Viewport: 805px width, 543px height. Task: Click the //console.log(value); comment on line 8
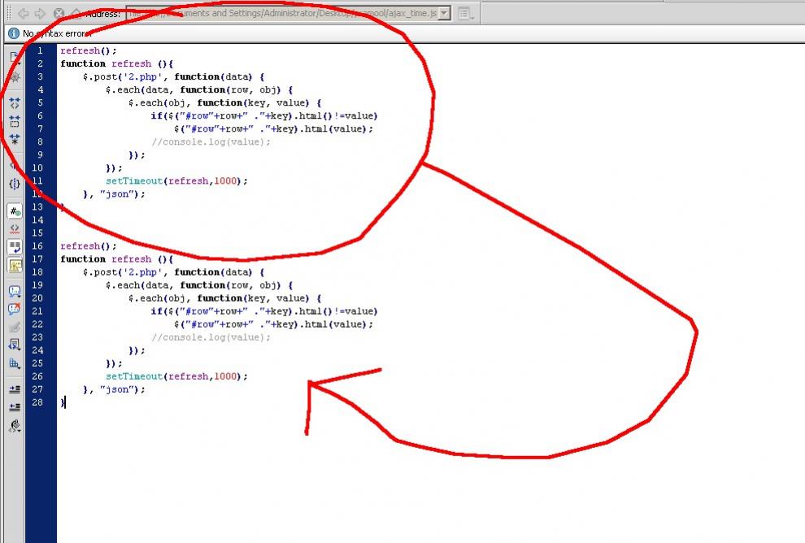coord(211,141)
